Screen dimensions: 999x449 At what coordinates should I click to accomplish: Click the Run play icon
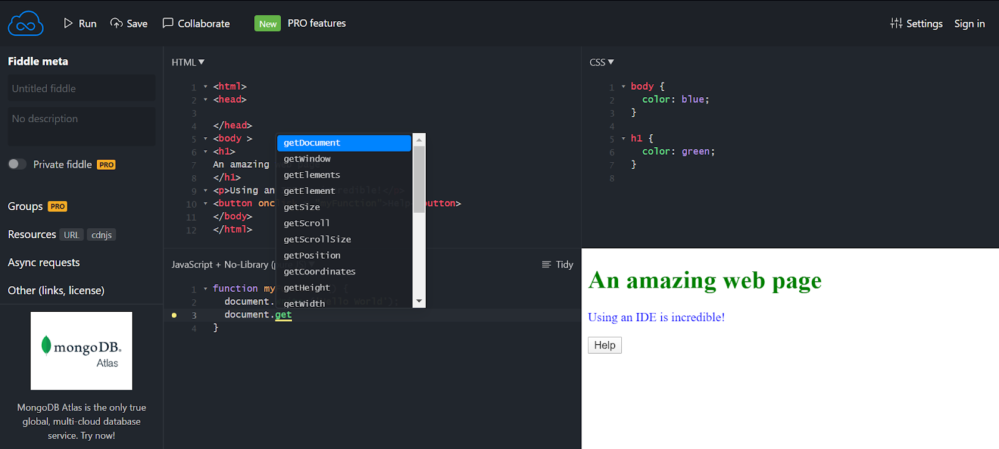pos(68,23)
